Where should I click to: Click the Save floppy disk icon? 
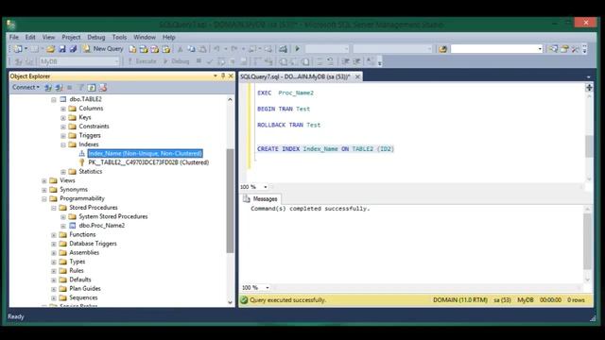(61, 49)
